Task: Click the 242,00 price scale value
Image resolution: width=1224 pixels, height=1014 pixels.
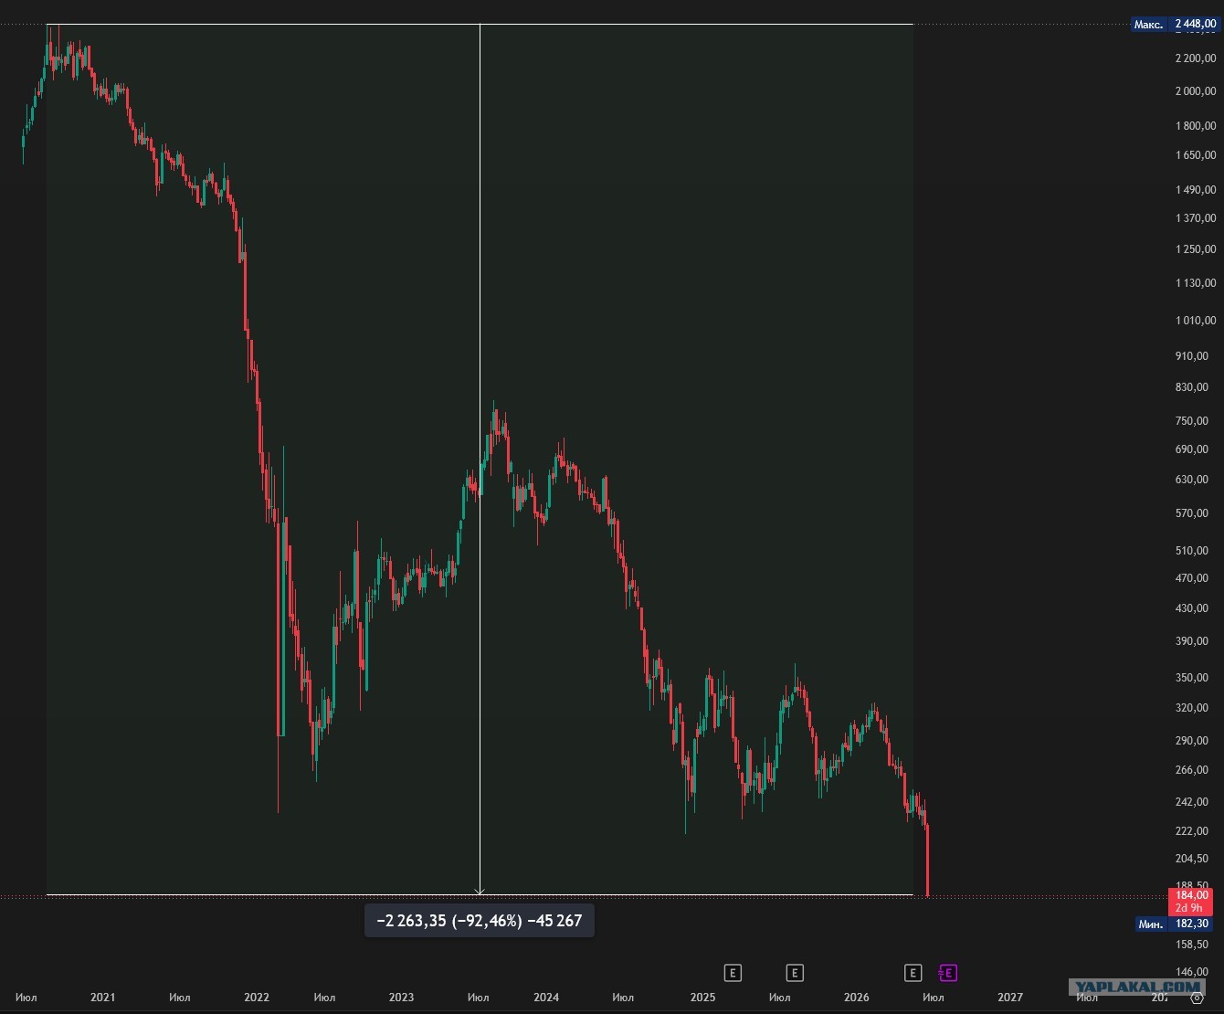Action: tap(1192, 802)
